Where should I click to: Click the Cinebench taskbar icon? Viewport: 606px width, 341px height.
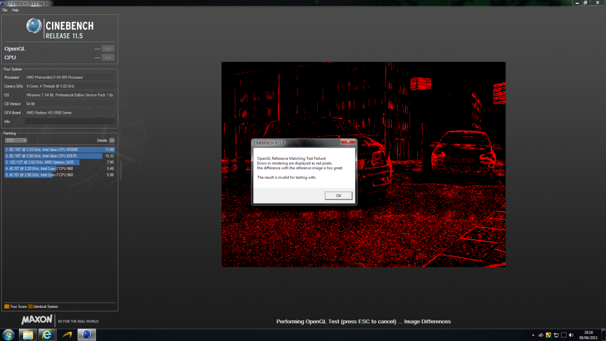[86, 335]
